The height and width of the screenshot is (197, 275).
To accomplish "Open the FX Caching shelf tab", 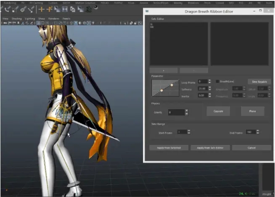I will 36,3.
